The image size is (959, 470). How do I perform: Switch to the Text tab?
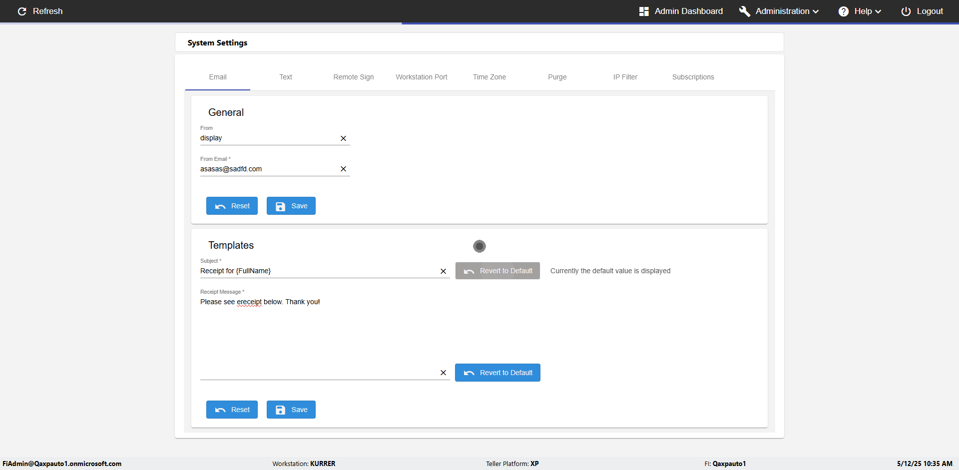coord(286,77)
